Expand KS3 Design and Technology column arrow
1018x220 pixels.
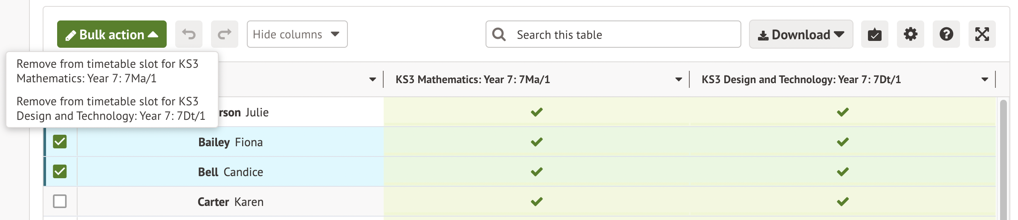tap(984, 79)
